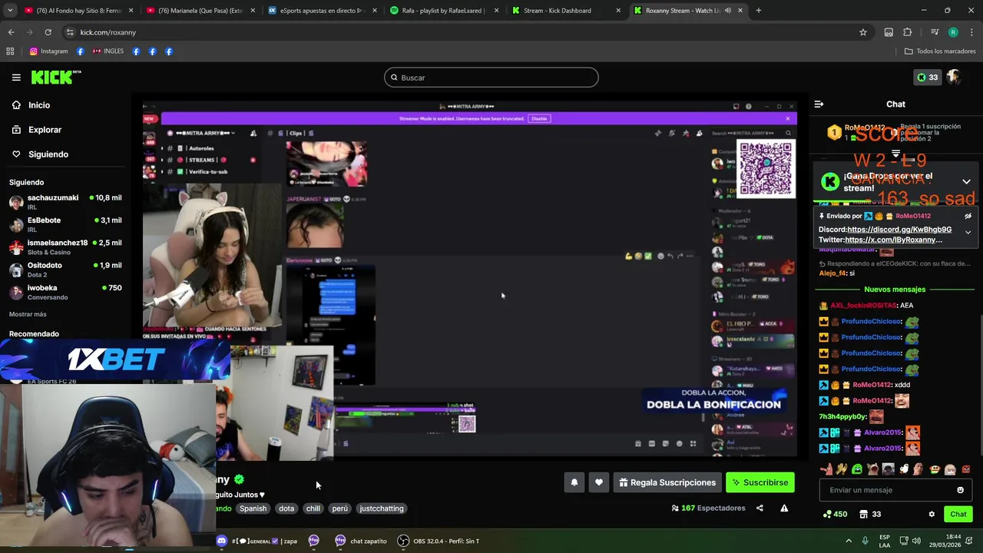Expand the pinned Discord message chevron
983x553 pixels.
968,232
